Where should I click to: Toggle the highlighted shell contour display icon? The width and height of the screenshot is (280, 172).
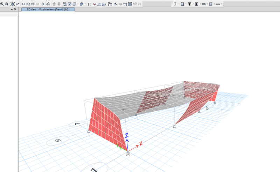tap(130, 4)
